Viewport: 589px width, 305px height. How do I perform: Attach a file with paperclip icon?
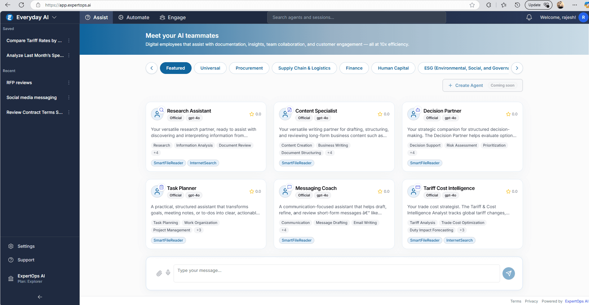[159, 273]
